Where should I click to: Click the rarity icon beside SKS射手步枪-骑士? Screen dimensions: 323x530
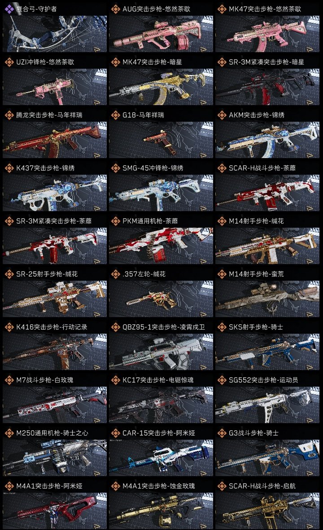pyautogui.click(x=222, y=327)
